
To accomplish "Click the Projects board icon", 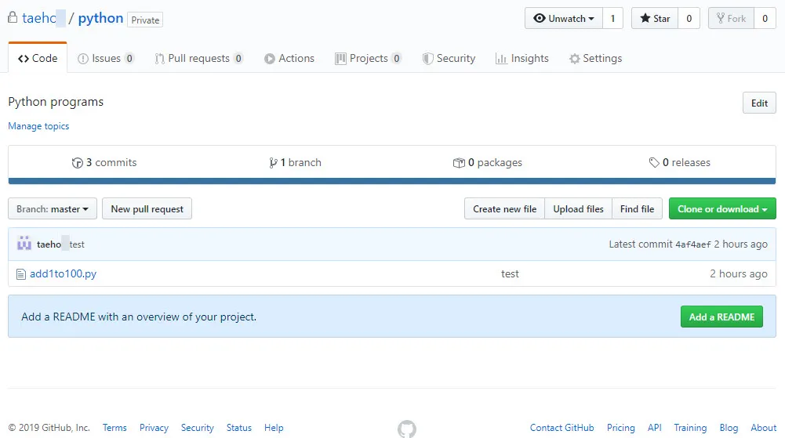I will [x=340, y=59].
